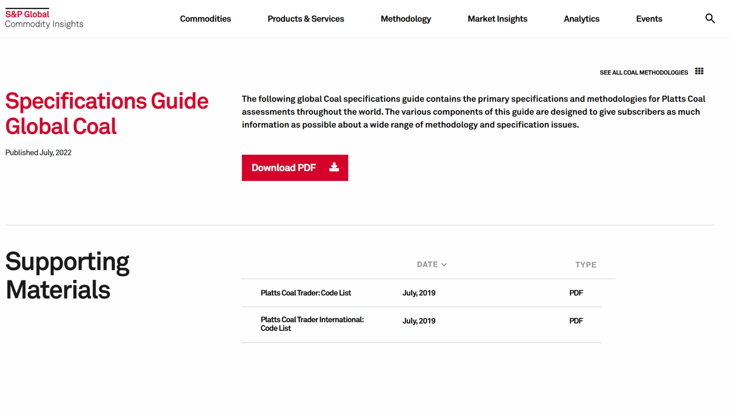Click PDF type for Coal Trader International row
The image size is (730, 415).
point(576,321)
